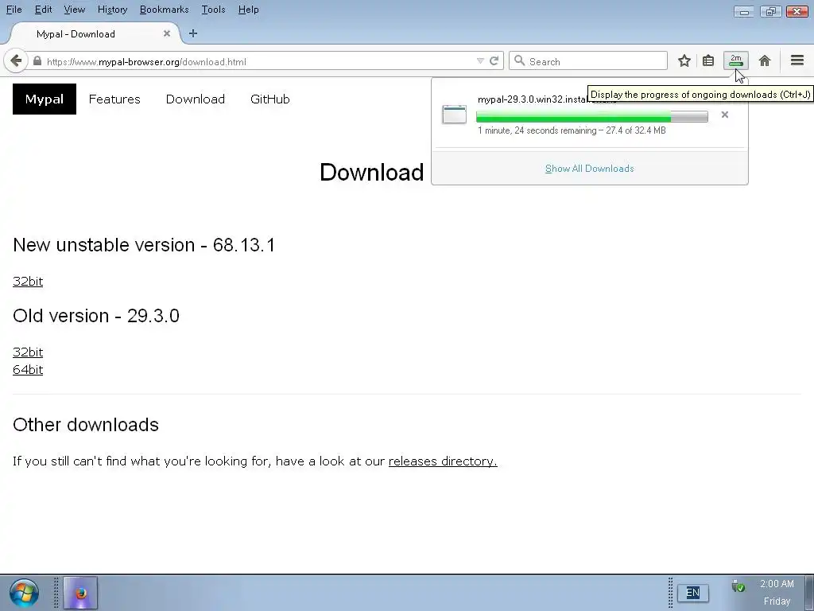Open the Bookmarks menu

click(x=164, y=10)
